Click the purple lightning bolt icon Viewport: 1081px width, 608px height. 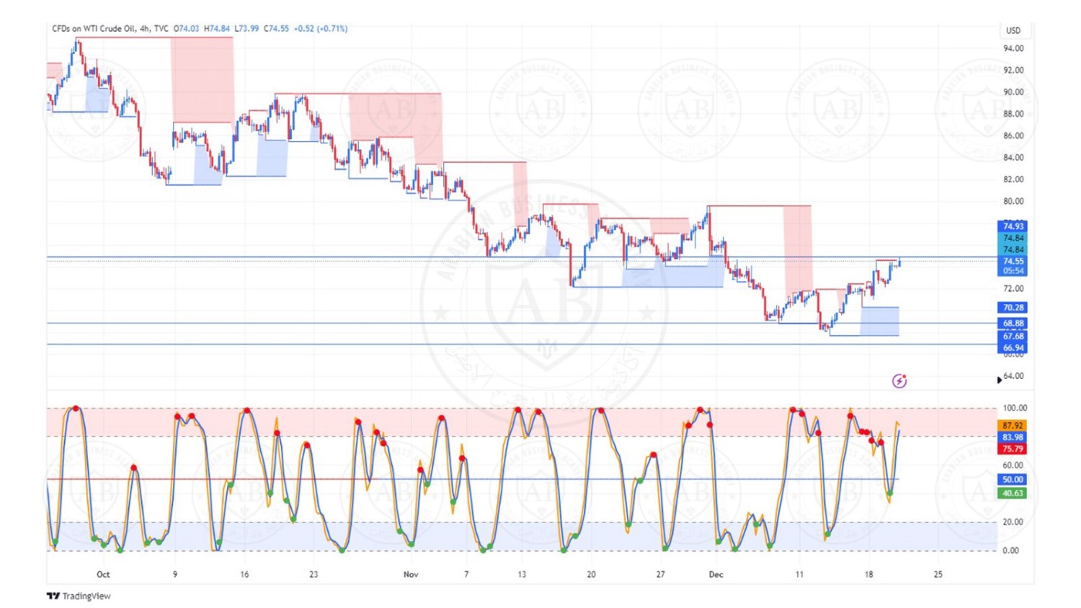899,381
